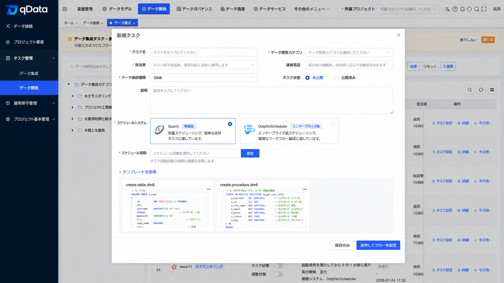504x283 pixels.
Task: Expand the テンプレートを使用 link
Action: [x=137, y=172]
